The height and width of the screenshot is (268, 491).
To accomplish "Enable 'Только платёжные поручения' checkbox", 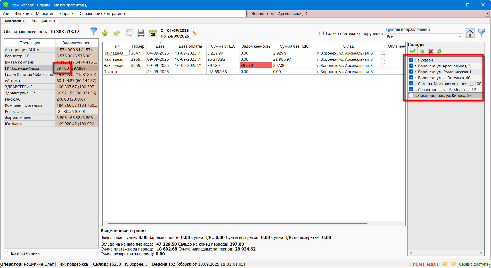I will tap(322, 33).
